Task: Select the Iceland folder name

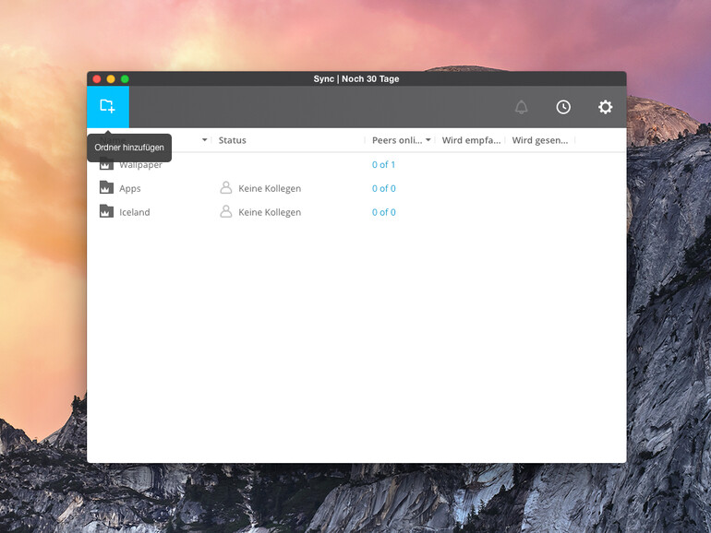Action: pyautogui.click(x=134, y=212)
